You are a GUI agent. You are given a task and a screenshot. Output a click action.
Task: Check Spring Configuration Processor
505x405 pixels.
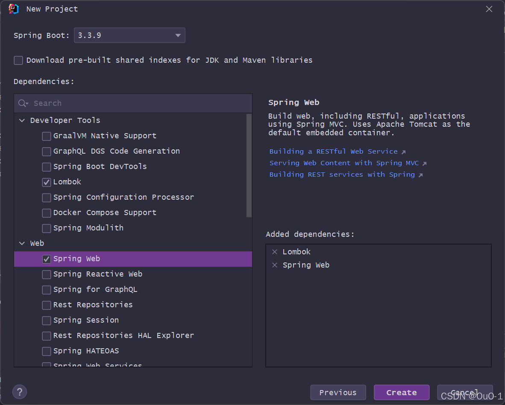coord(47,198)
